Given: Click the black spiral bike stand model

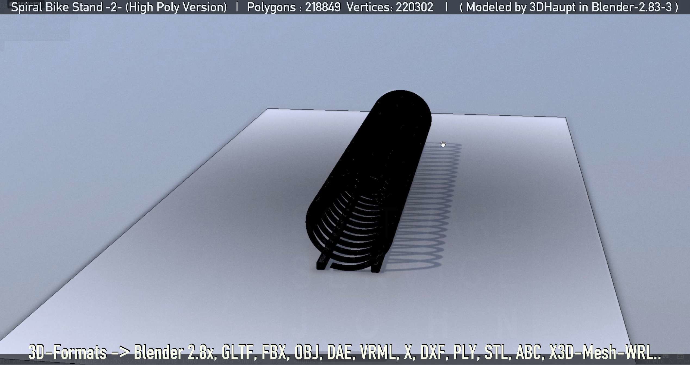Looking at the screenshot, I should click(368, 181).
